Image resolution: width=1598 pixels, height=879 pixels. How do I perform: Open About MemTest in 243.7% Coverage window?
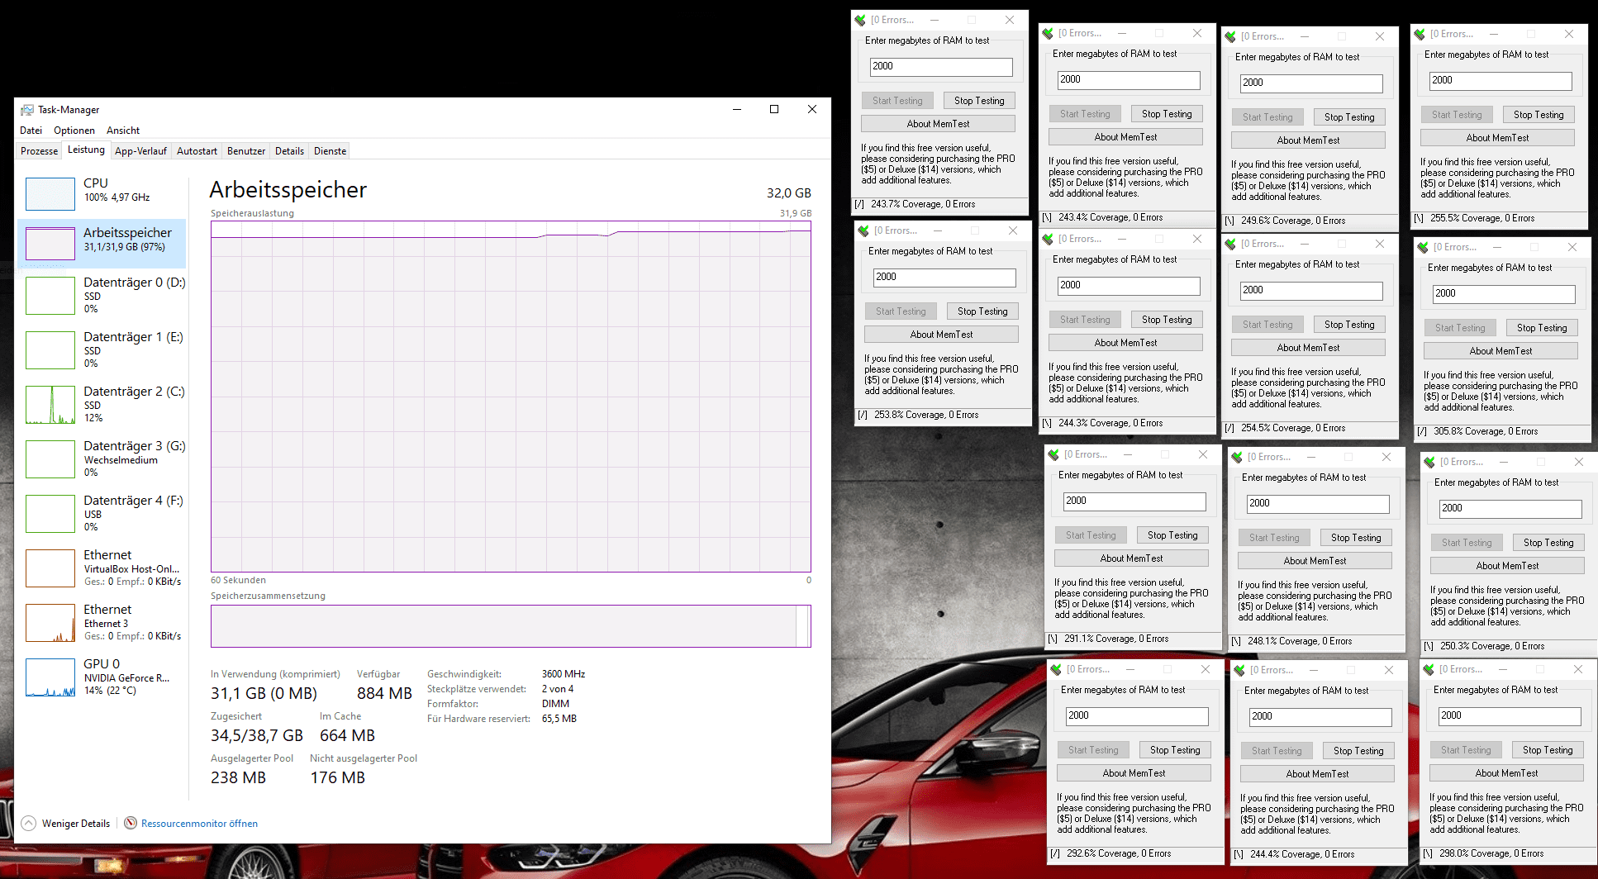(938, 124)
